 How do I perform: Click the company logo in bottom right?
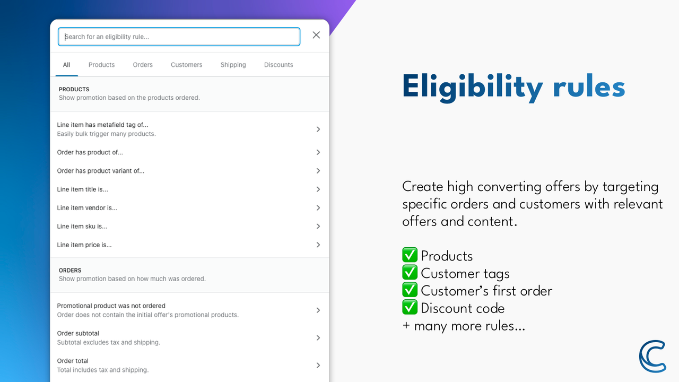tap(652, 357)
